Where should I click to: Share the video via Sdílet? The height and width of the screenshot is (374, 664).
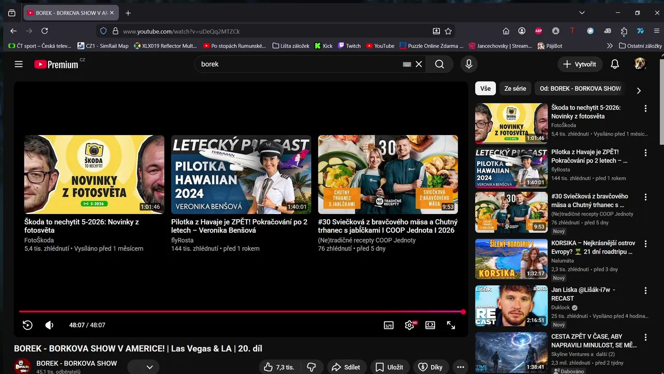346,367
